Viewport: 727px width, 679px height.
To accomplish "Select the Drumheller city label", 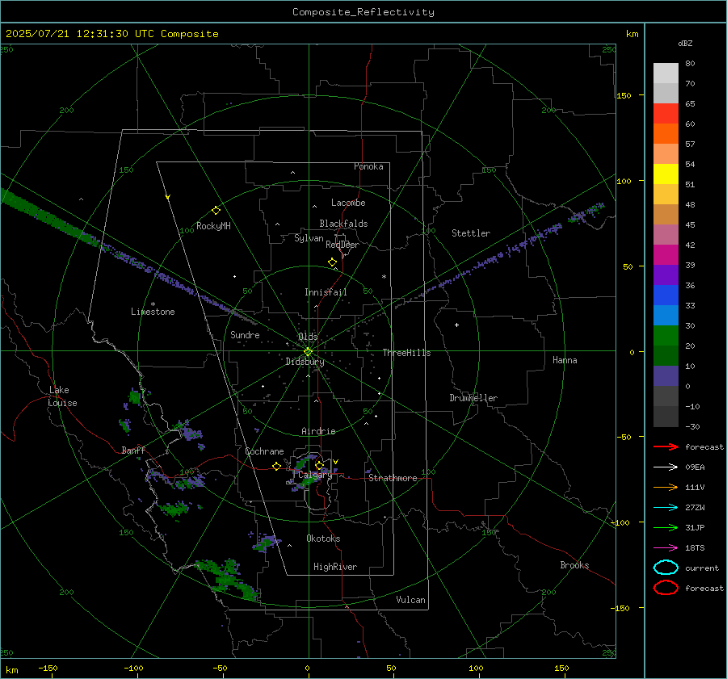I will (x=473, y=398).
